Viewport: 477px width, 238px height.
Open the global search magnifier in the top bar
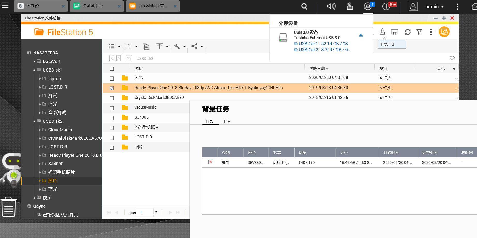click(304, 6)
